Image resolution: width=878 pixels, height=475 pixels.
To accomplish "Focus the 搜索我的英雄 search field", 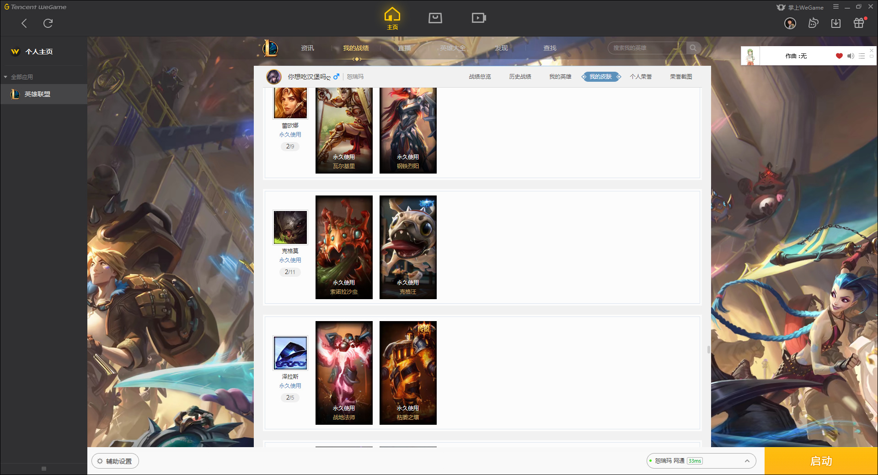I will point(647,48).
